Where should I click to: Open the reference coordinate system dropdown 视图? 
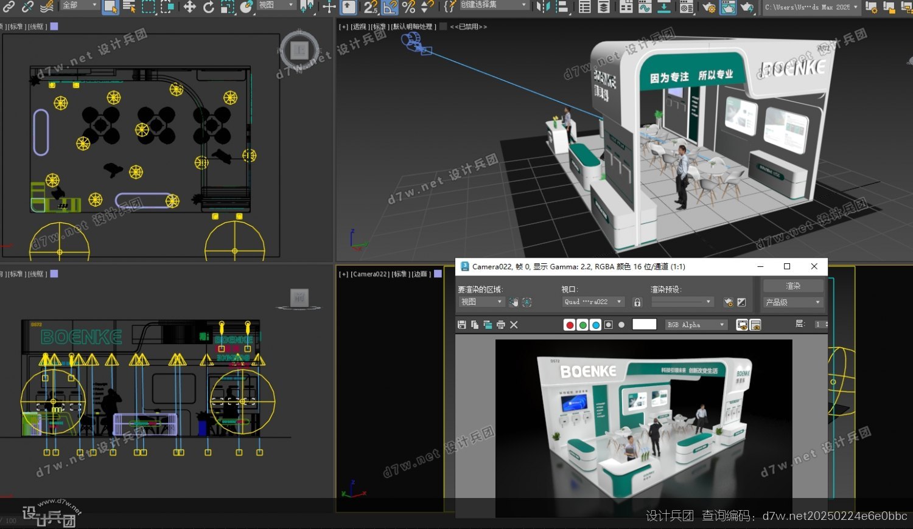coord(276,5)
